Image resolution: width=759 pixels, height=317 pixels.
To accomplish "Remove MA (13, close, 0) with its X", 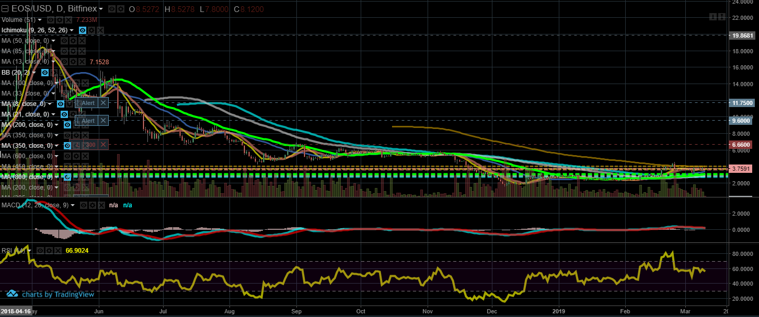I will pyautogui.click(x=82, y=62).
